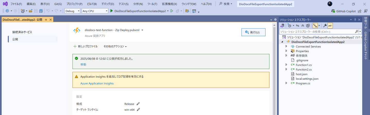This screenshot has height=115, width=370.
Task: Click the Find in Files folder-search icon
Action: (x=187, y=11)
